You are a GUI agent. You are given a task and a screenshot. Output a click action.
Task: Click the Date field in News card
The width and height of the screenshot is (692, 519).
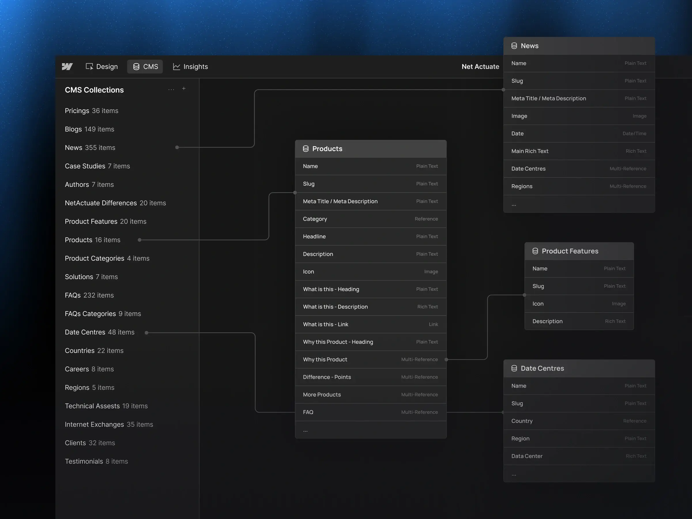tap(579, 133)
